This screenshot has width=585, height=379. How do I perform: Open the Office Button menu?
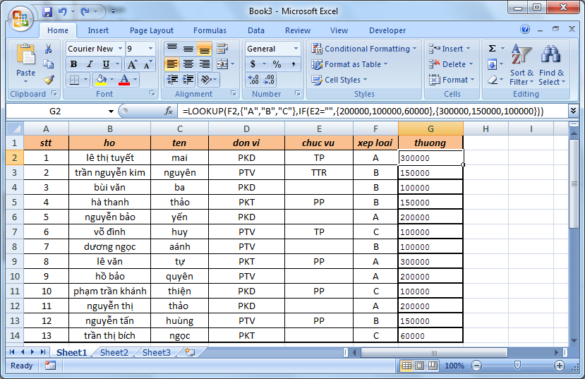(x=20, y=18)
